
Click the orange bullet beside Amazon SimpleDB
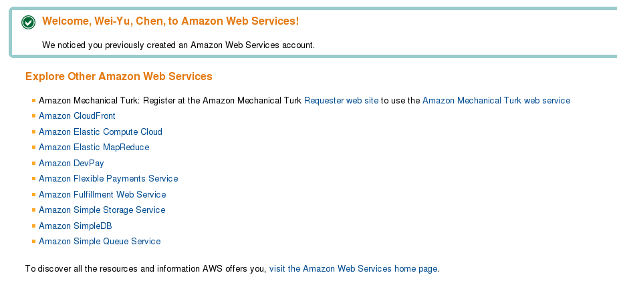click(x=34, y=226)
